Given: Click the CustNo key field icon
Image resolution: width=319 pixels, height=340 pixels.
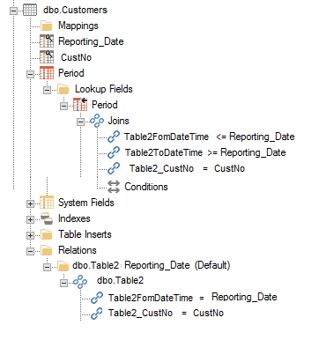Looking at the screenshot, I should coord(47,57).
